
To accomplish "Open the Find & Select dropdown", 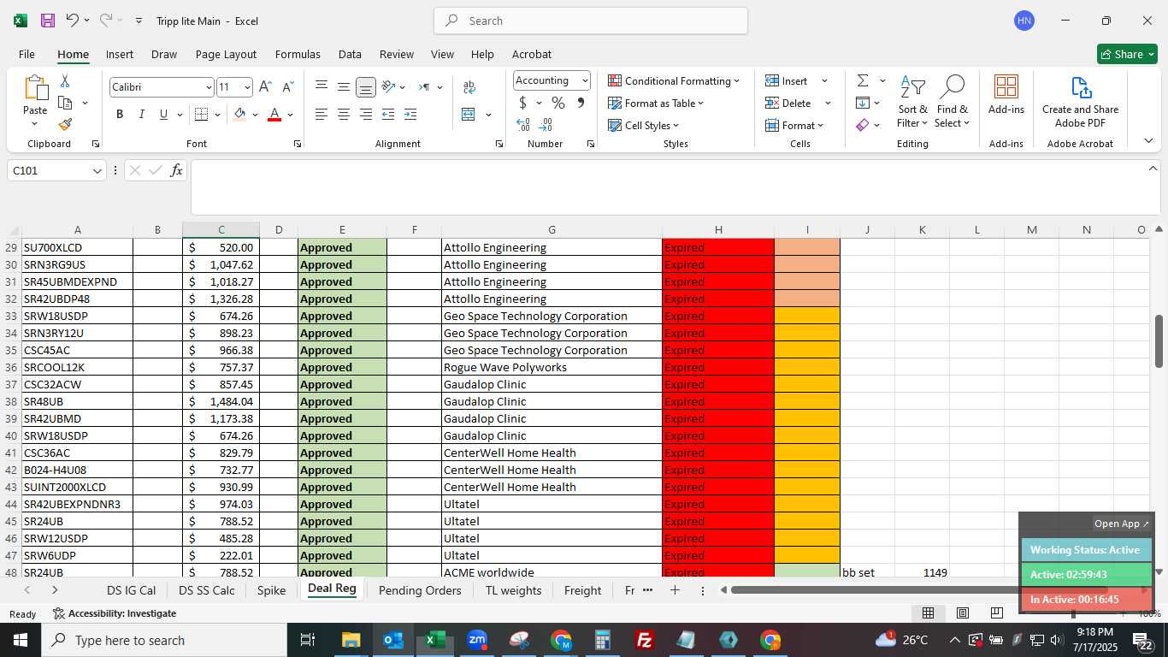I will click(953, 101).
